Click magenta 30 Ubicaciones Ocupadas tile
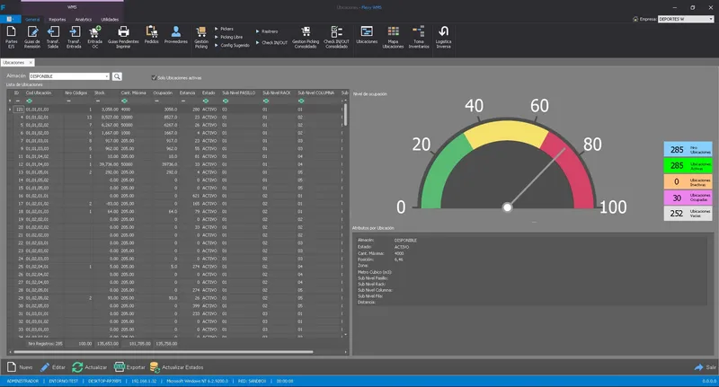 [x=688, y=198]
